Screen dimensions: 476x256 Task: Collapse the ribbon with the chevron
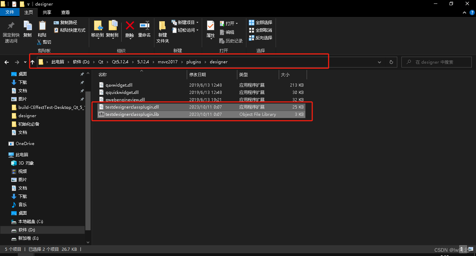[464, 13]
